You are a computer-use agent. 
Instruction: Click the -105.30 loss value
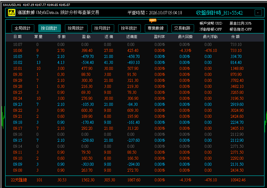[88, 104]
